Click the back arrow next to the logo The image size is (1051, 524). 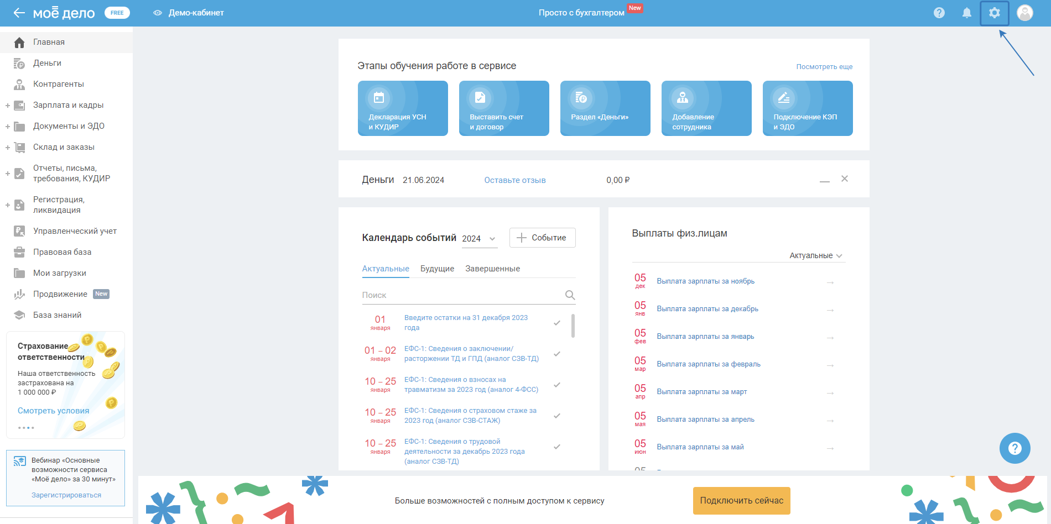(19, 13)
